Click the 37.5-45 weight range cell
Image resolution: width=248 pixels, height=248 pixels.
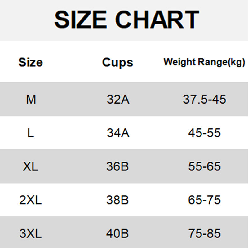coord(204,100)
